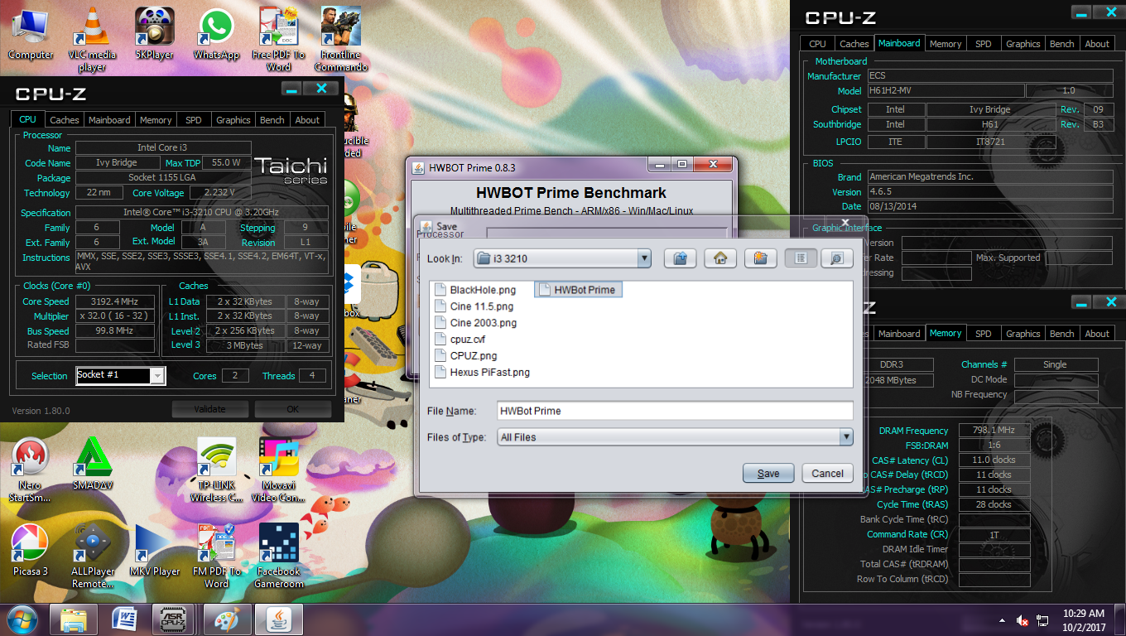1126x636 pixels.
Task: Open About tab in CPU-Z CPU window
Action: (x=308, y=120)
